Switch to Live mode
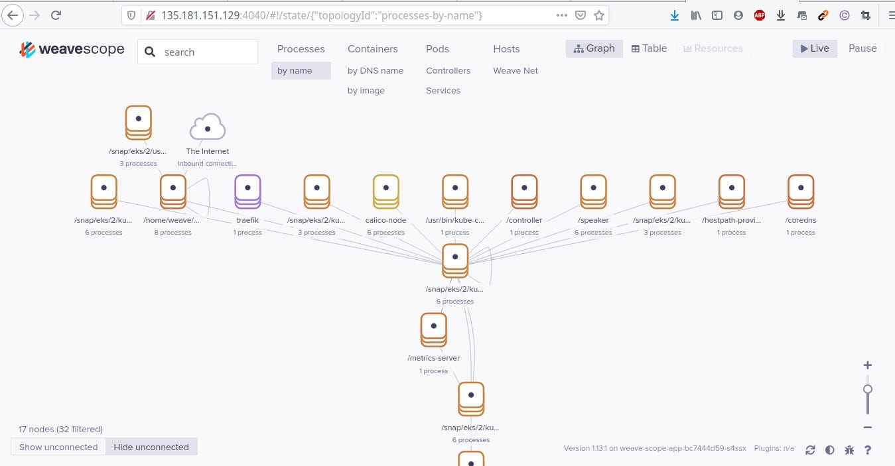The height and width of the screenshot is (466, 895). pyautogui.click(x=815, y=48)
